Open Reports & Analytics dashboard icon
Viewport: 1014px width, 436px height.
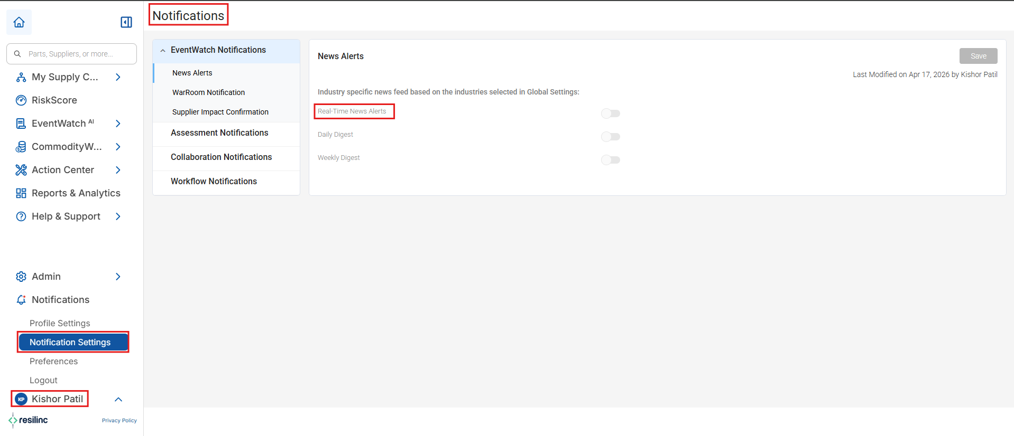[21, 193]
